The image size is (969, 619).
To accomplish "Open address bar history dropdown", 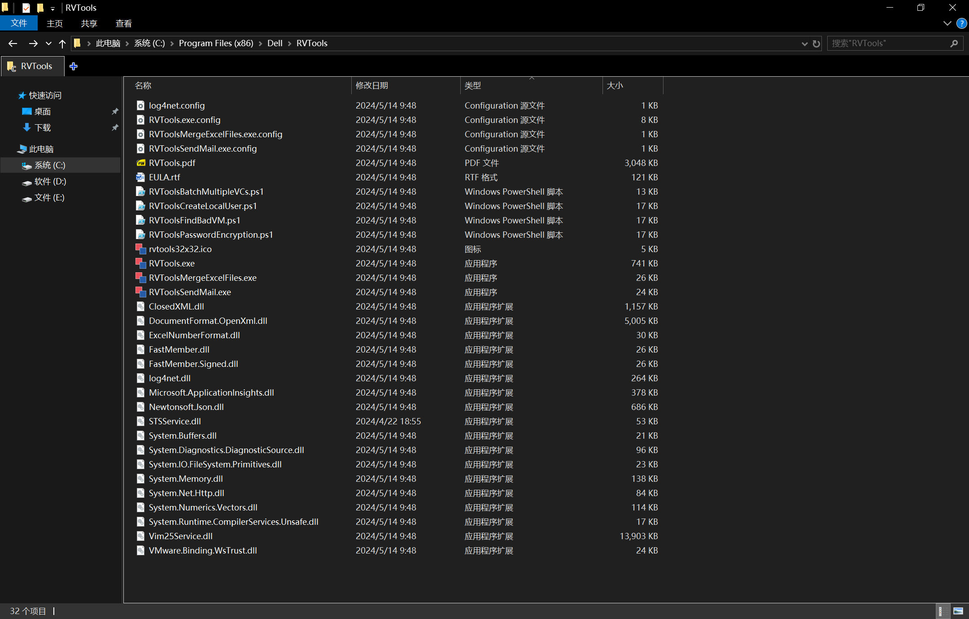I will click(x=804, y=44).
